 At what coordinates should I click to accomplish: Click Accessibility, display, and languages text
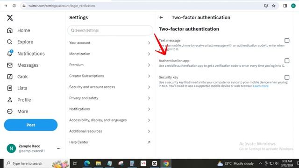point(98,120)
